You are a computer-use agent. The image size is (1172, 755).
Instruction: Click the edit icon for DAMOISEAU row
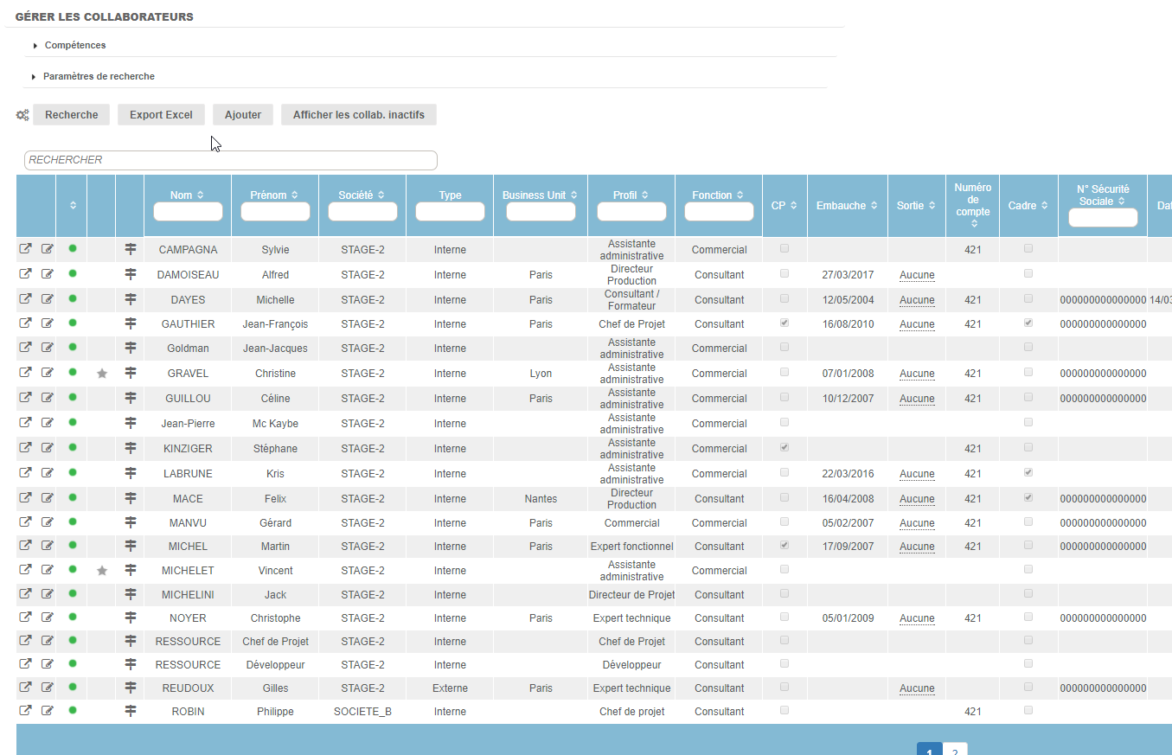tap(48, 274)
